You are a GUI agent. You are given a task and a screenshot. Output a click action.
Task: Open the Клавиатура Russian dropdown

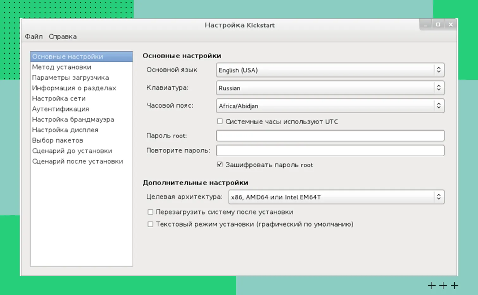(330, 88)
